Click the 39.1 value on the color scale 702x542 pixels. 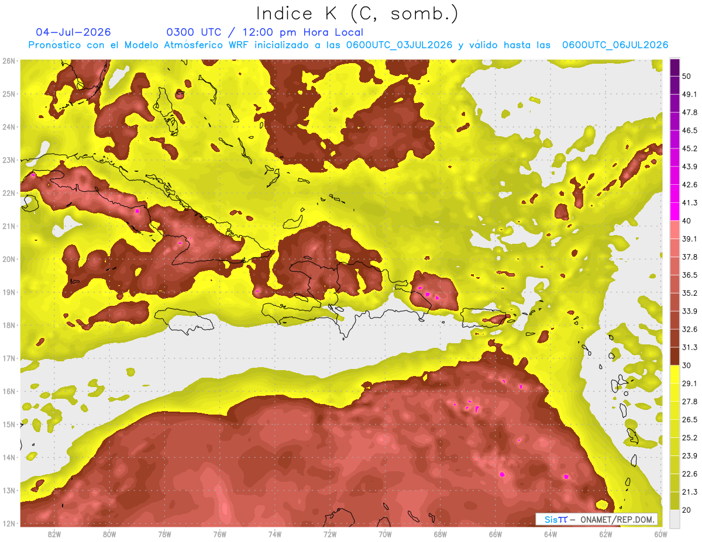[x=690, y=239]
